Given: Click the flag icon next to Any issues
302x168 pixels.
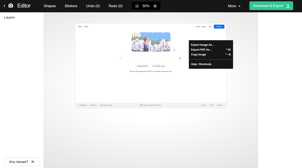Looking at the screenshot, I should coord(33,162).
